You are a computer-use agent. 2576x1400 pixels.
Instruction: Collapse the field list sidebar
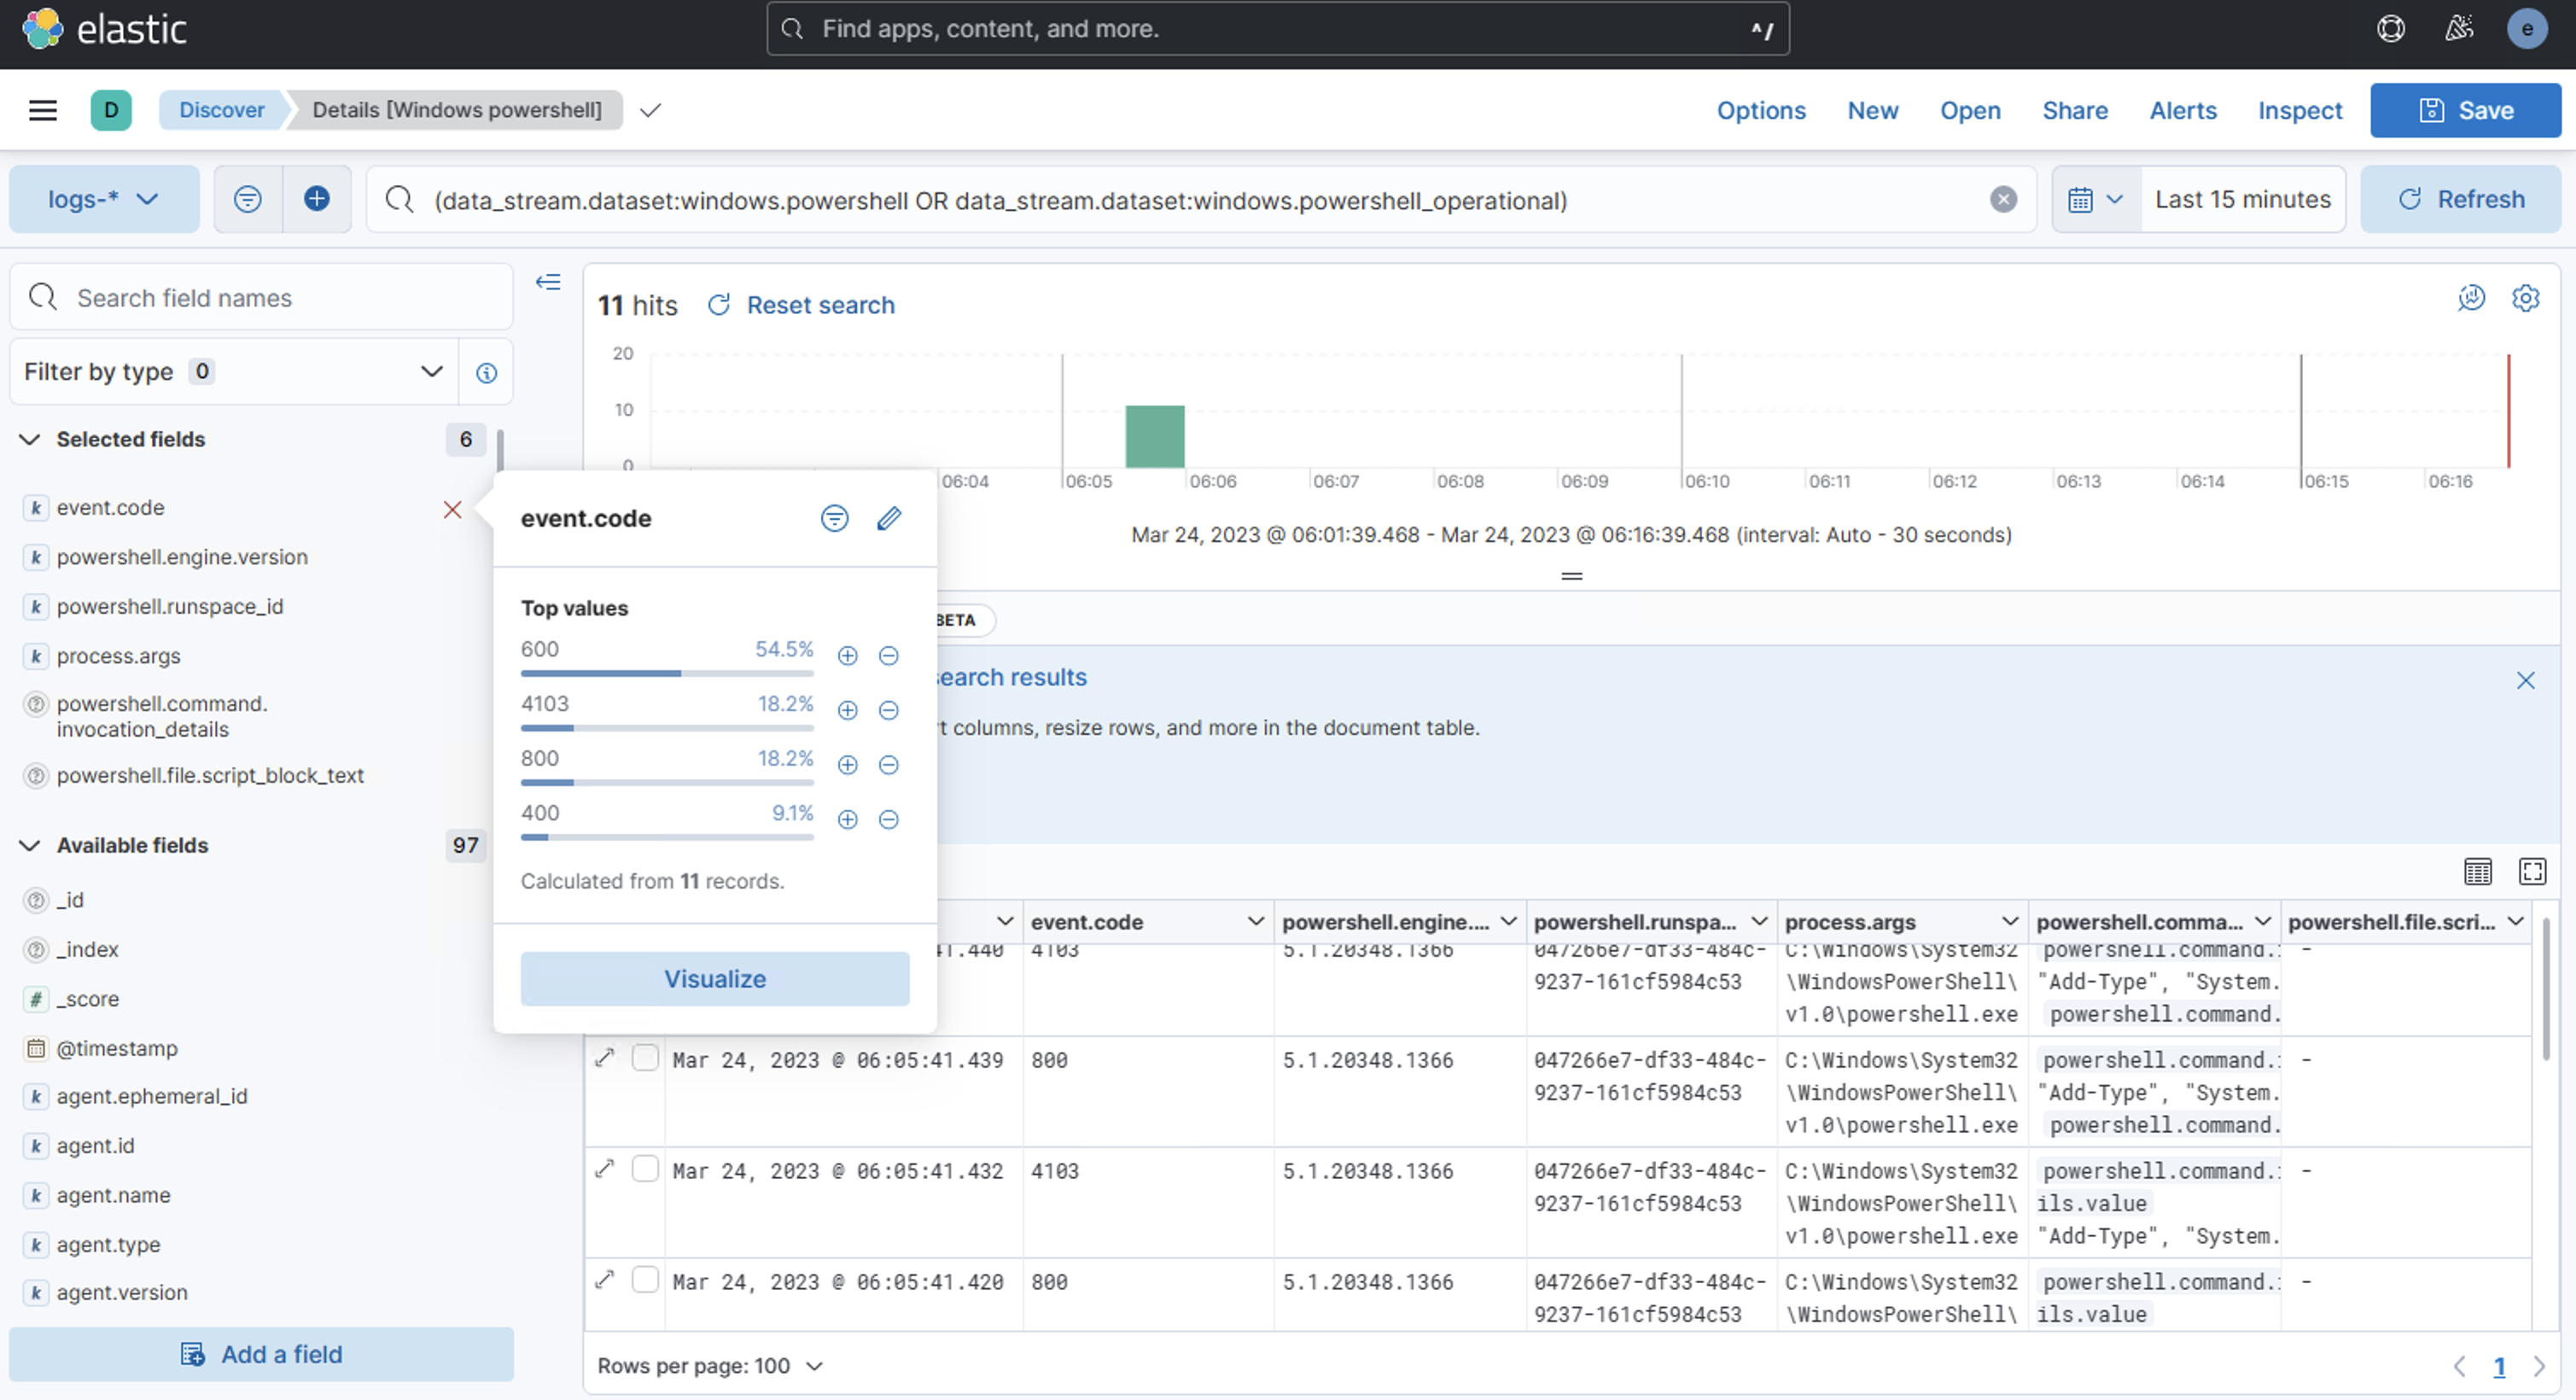(x=548, y=282)
